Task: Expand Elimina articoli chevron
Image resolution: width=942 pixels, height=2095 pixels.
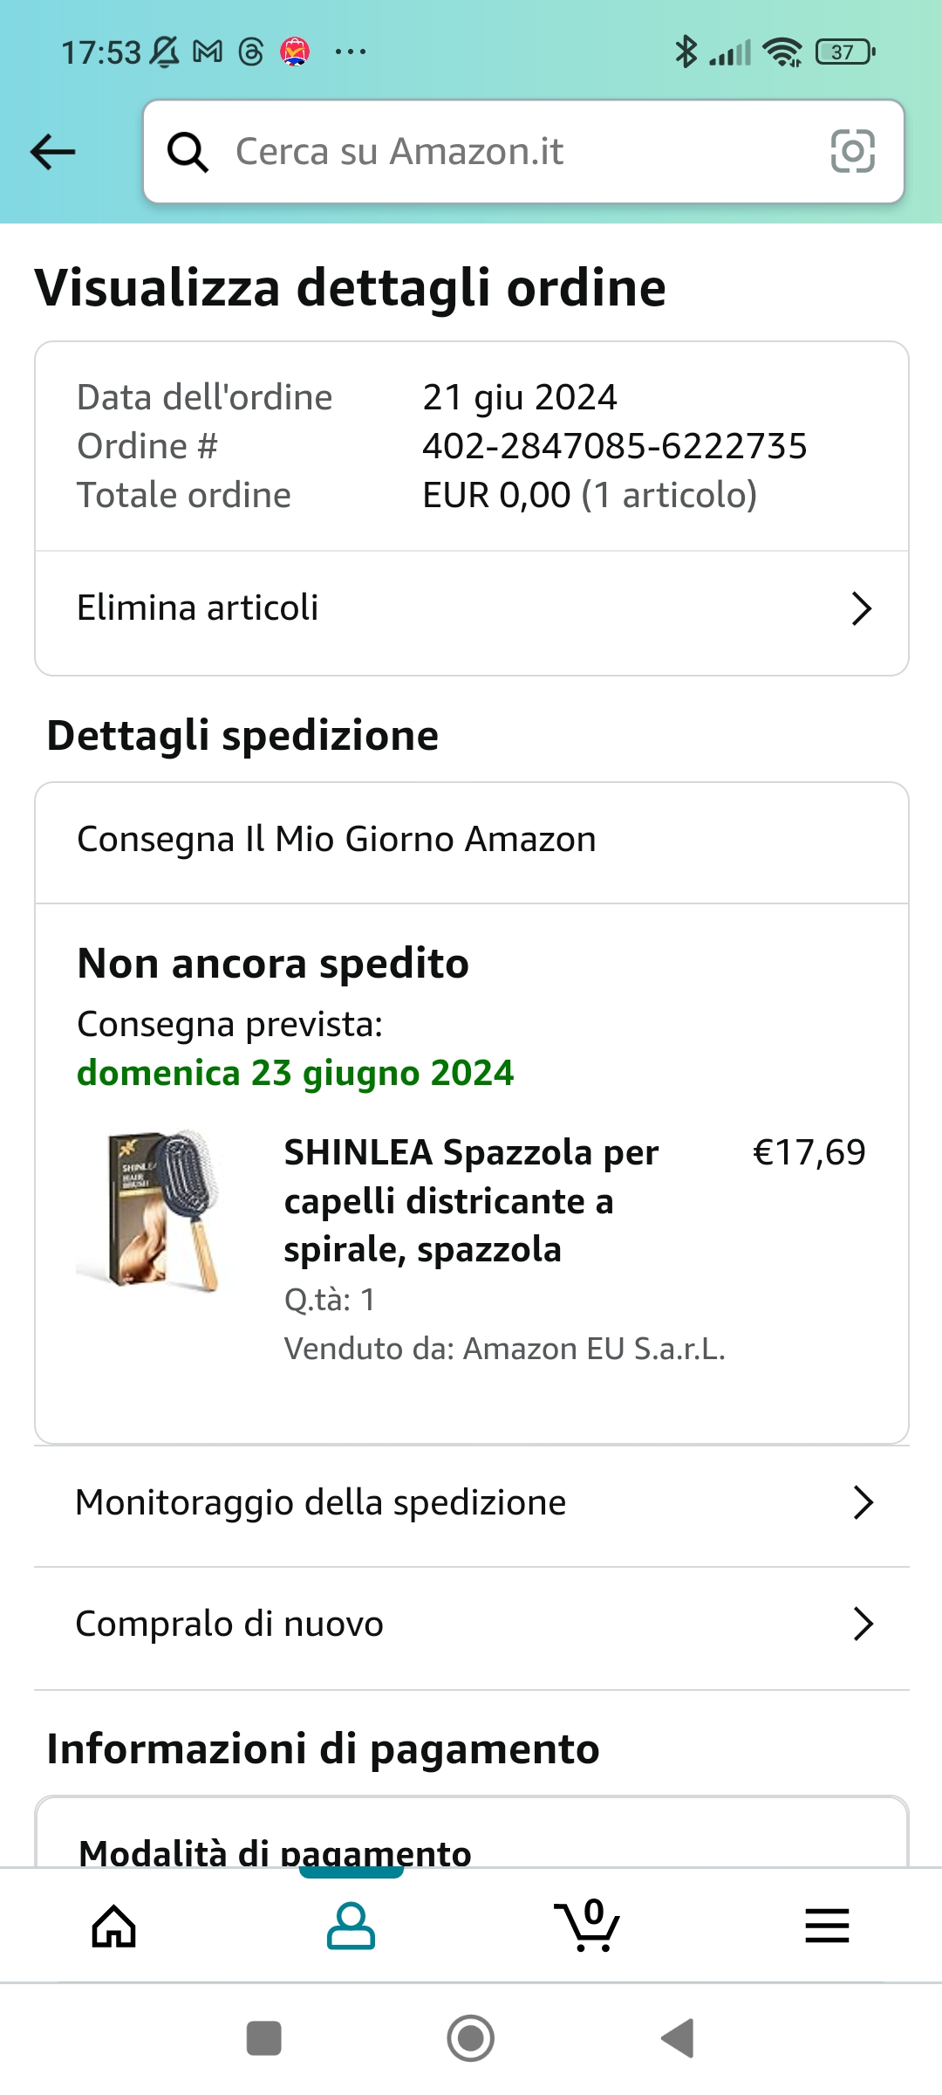Action: click(x=861, y=609)
